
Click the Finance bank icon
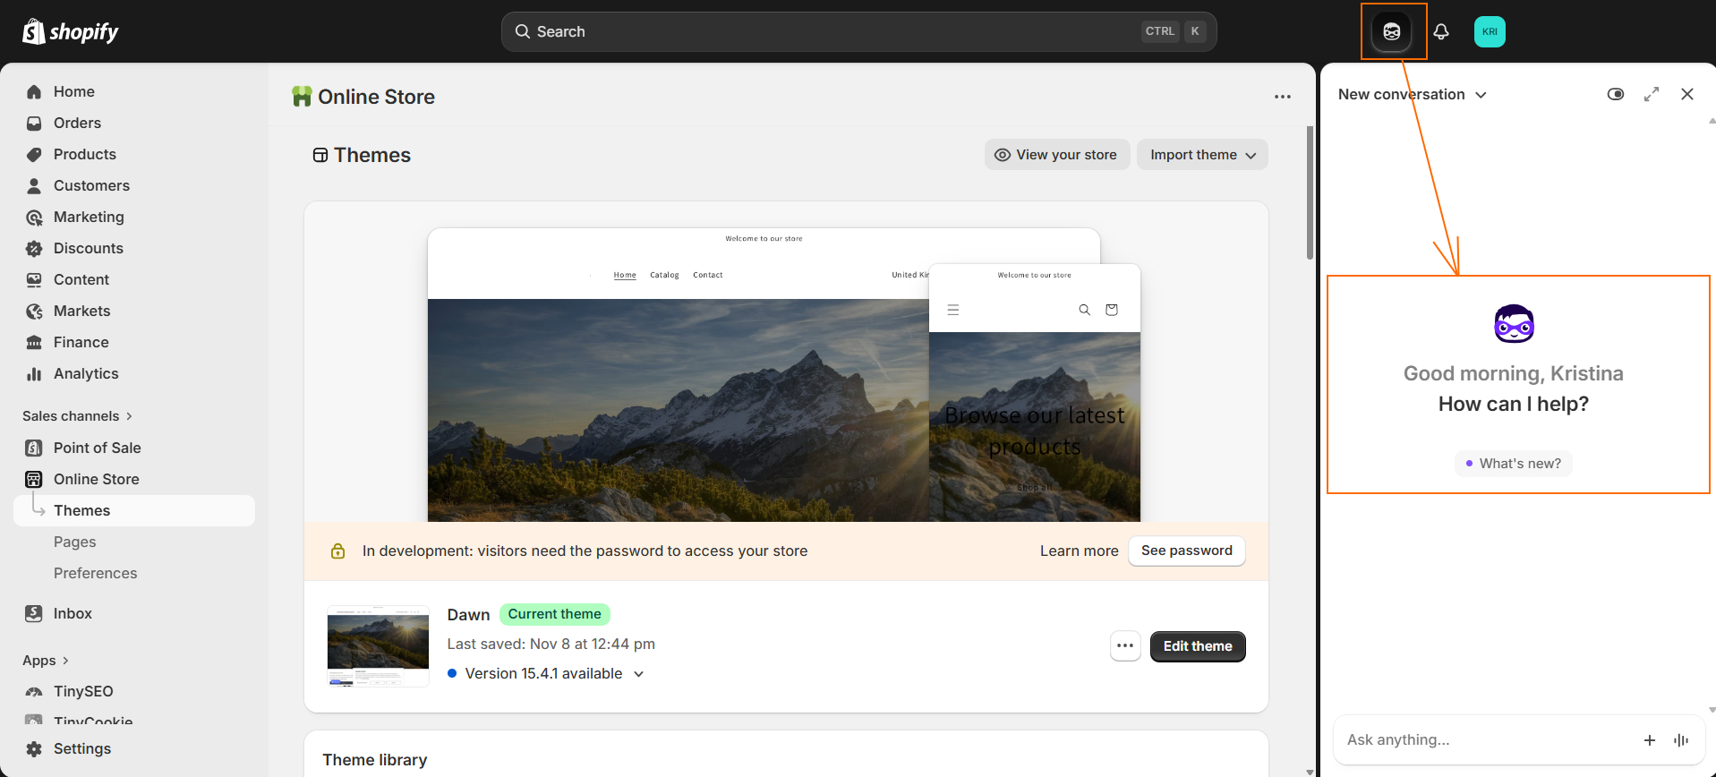pyautogui.click(x=34, y=342)
